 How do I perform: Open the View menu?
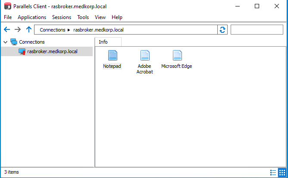click(x=100, y=17)
